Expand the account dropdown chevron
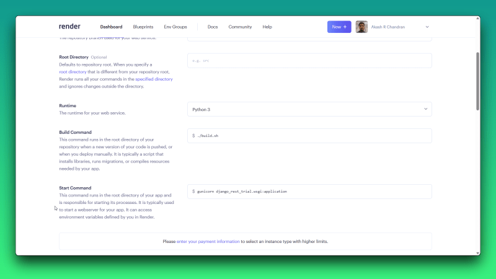This screenshot has width=496, height=279. point(427,27)
